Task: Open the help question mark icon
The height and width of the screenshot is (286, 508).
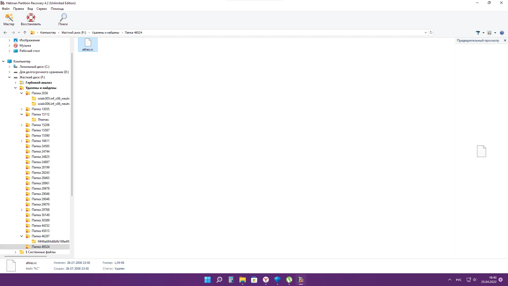Action: click(x=502, y=33)
